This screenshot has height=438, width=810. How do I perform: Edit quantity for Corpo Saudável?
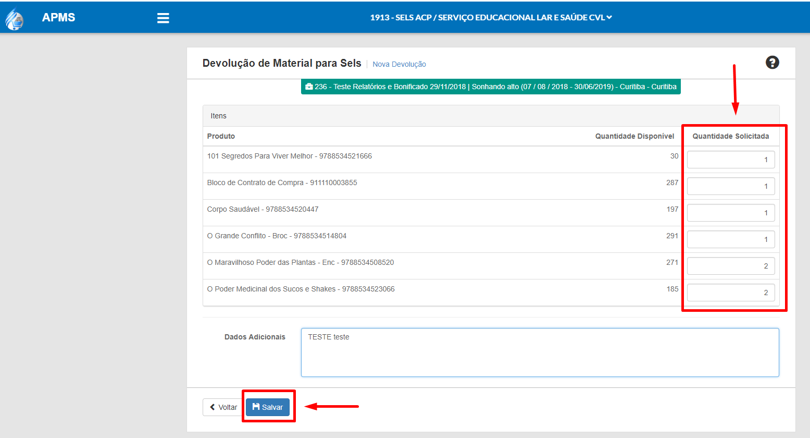coord(731,213)
